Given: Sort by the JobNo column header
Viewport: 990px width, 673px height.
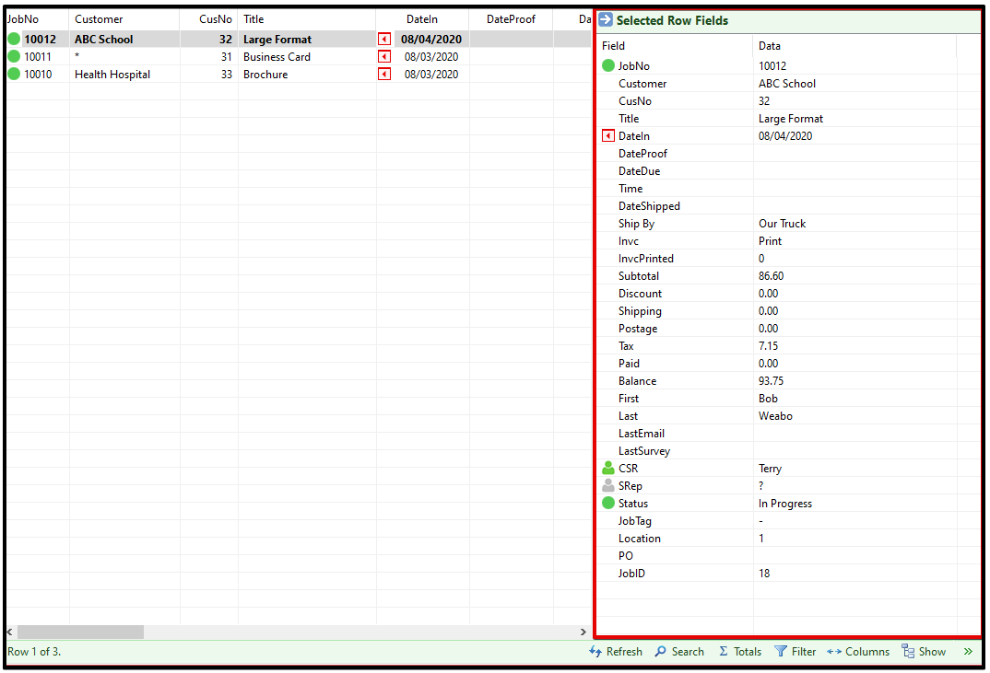Looking at the screenshot, I should pyautogui.click(x=23, y=19).
